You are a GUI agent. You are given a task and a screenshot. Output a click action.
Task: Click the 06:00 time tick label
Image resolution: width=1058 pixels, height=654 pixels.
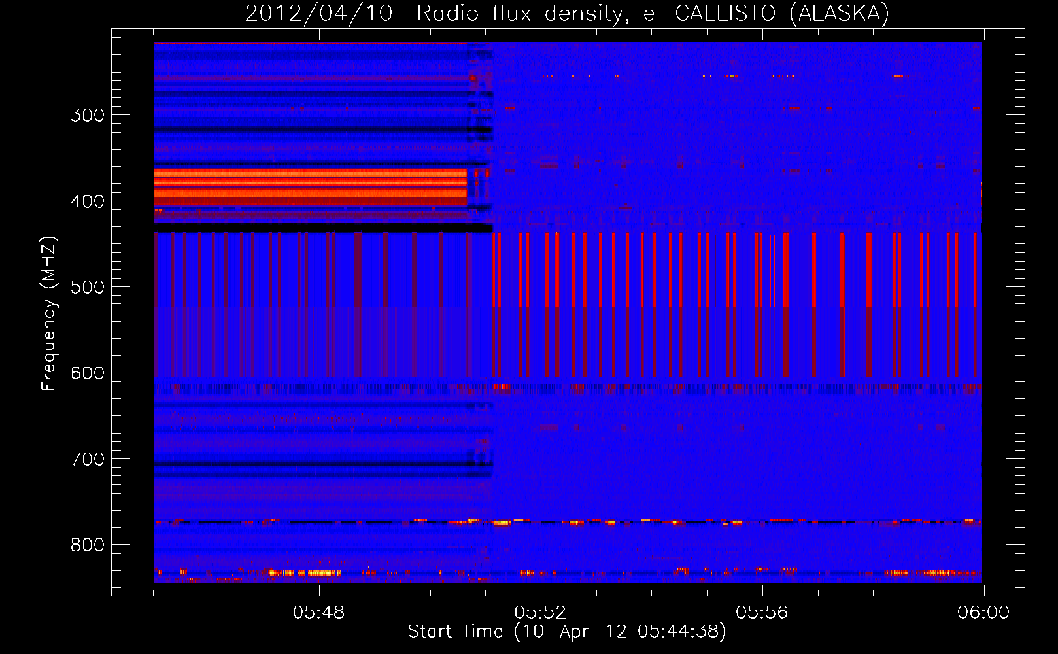click(x=983, y=613)
